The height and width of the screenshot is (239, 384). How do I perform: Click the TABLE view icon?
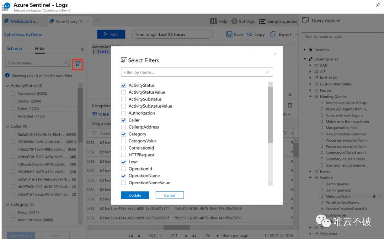coord(95,114)
